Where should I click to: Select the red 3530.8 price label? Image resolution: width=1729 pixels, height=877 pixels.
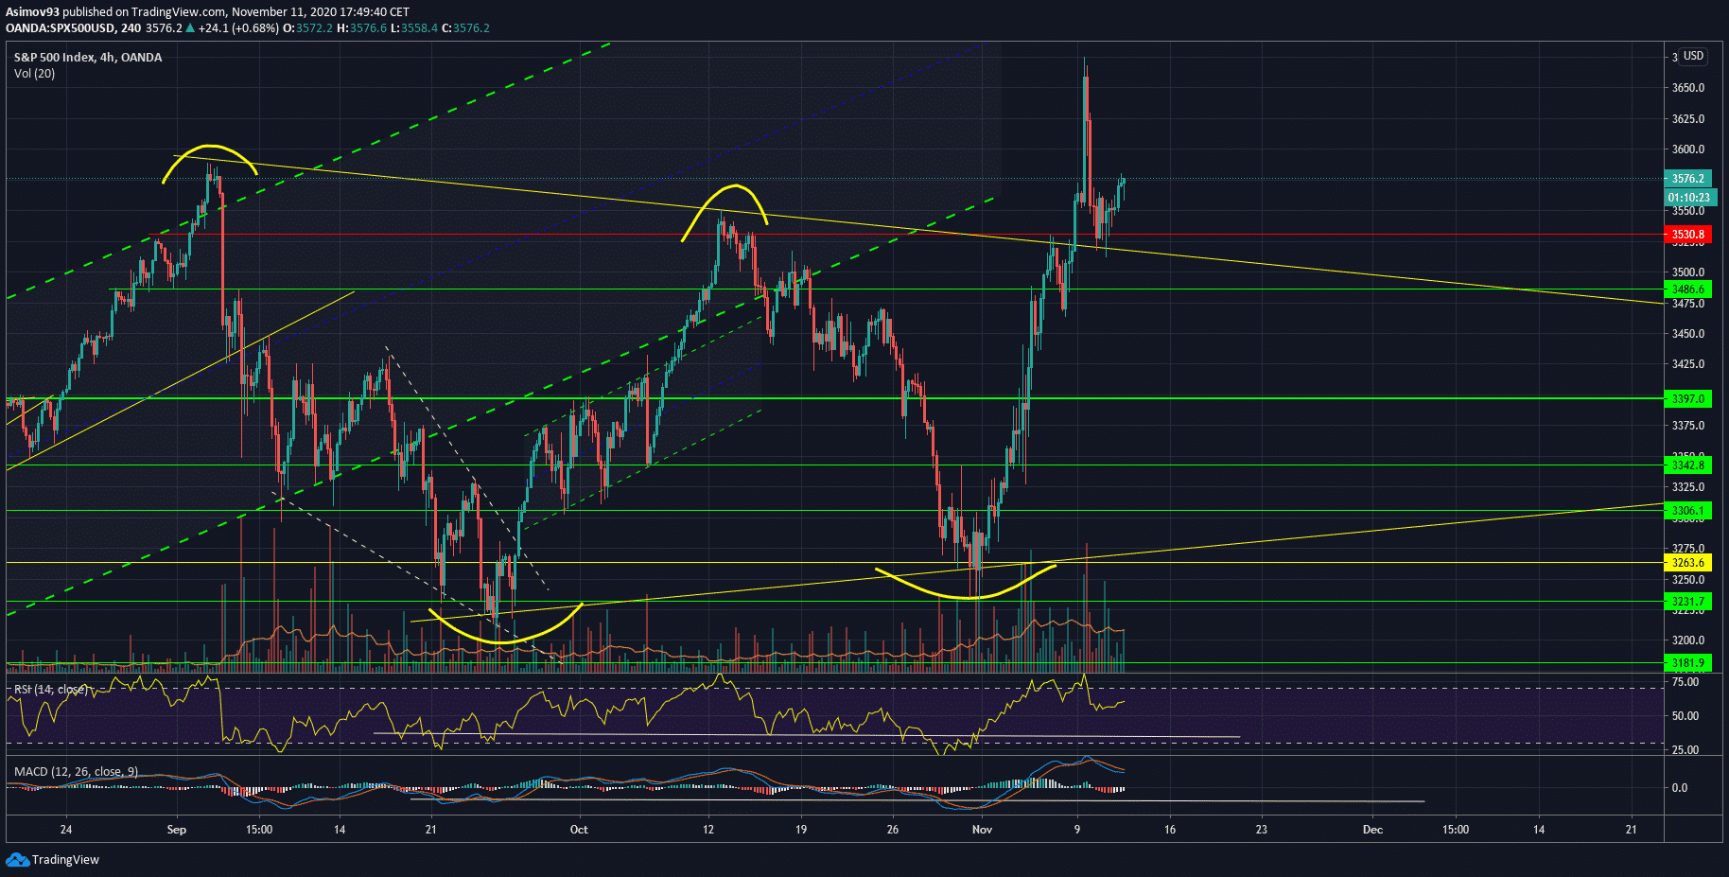pos(1687,235)
